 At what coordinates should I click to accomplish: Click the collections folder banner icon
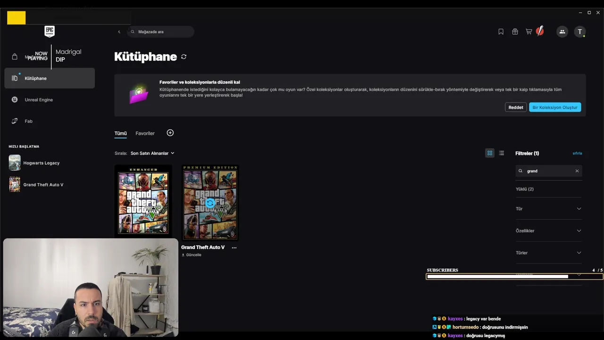tap(139, 94)
